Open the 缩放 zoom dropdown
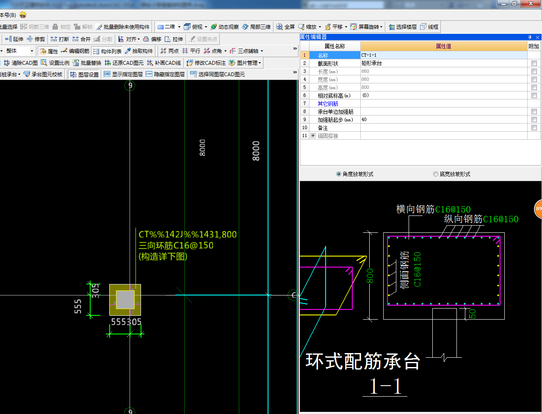Image resolution: width=542 pixels, height=414 pixels. tap(320, 27)
